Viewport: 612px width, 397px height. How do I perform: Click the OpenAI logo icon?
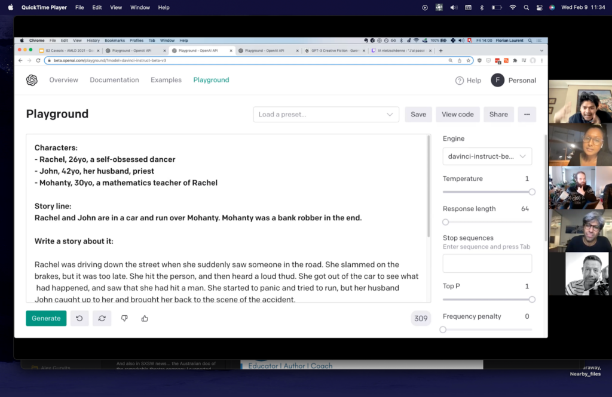tap(32, 80)
